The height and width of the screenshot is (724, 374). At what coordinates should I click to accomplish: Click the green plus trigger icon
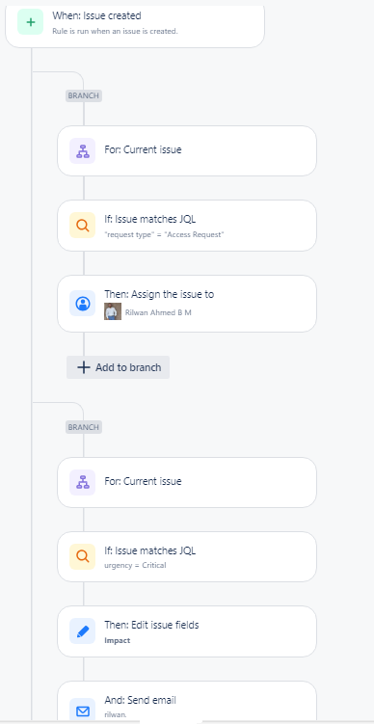click(x=31, y=22)
